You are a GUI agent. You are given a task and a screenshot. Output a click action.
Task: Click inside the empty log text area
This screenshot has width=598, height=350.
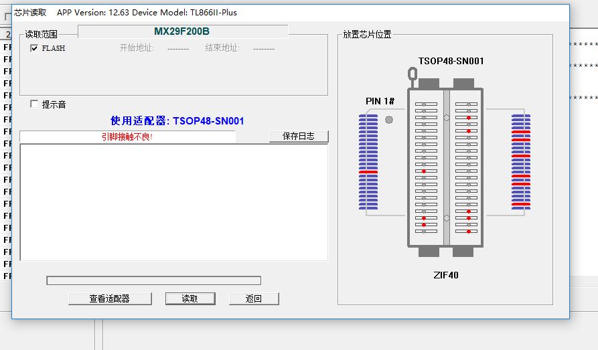click(x=173, y=201)
